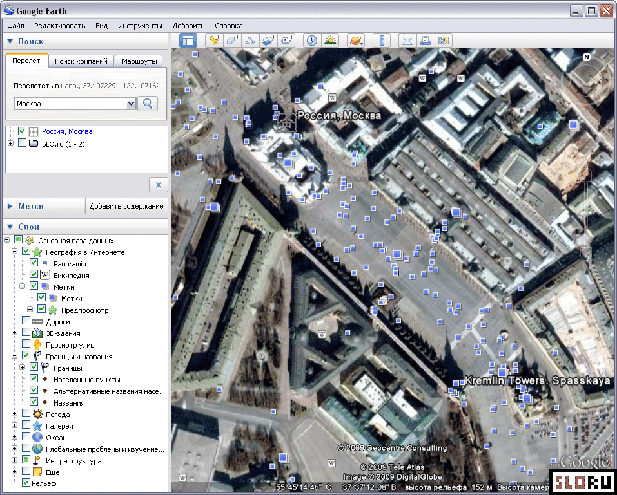The width and height of the screenshot is (617, 495).
Task: Enable the 3D-здания layer checkbox
Action: coord(26,332)
